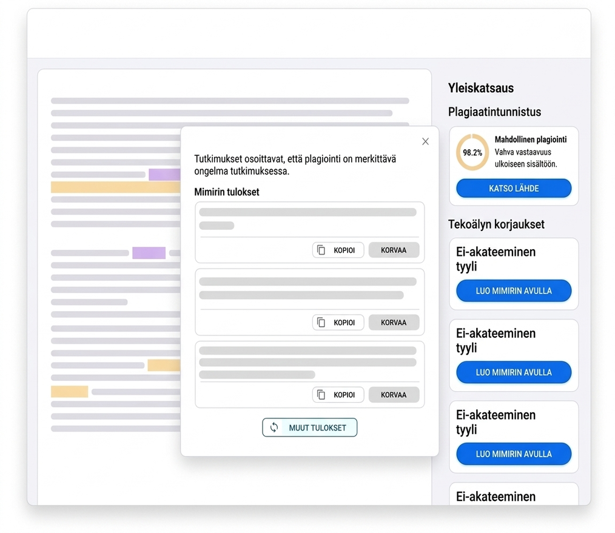Load more results with MUUT TULOKSET
The height and width of the screenshot is (533, 615).
pos(309,427)
